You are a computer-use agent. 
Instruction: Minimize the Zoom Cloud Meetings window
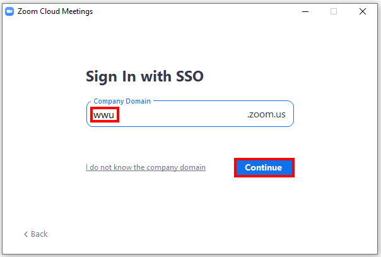(x=305, y=11)
